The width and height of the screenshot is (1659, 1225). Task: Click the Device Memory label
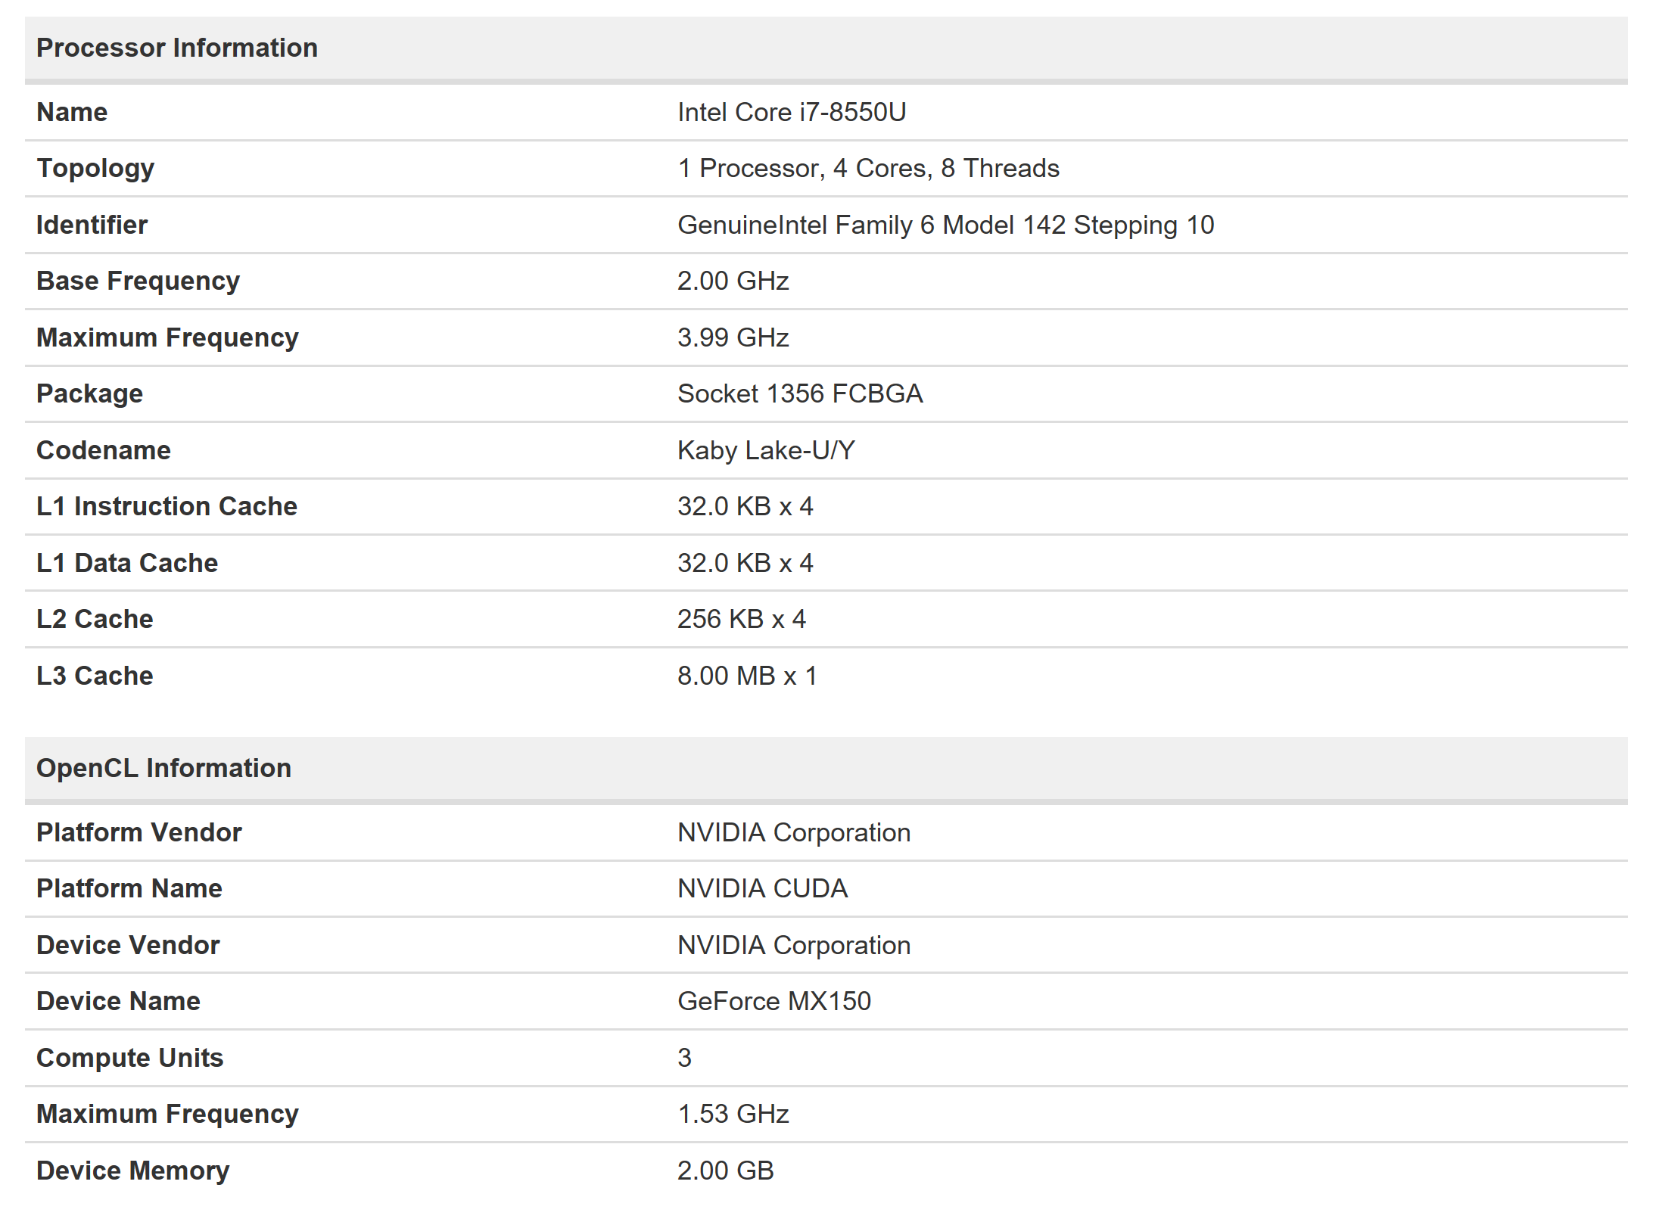point(132,1171)
